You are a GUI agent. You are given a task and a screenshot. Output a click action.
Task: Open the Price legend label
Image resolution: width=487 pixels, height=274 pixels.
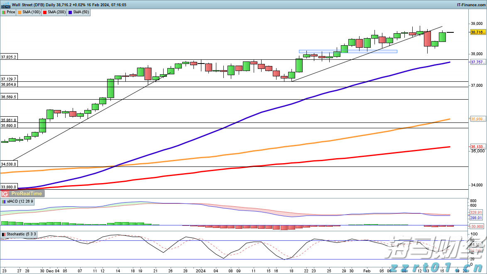(x=11, y=12)
